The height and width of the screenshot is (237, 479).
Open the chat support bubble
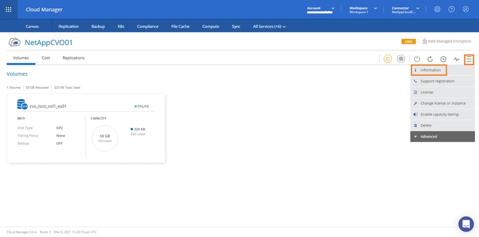tap(465, 223)
